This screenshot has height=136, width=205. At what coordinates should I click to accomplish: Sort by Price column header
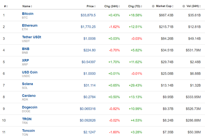click(91, 6)
